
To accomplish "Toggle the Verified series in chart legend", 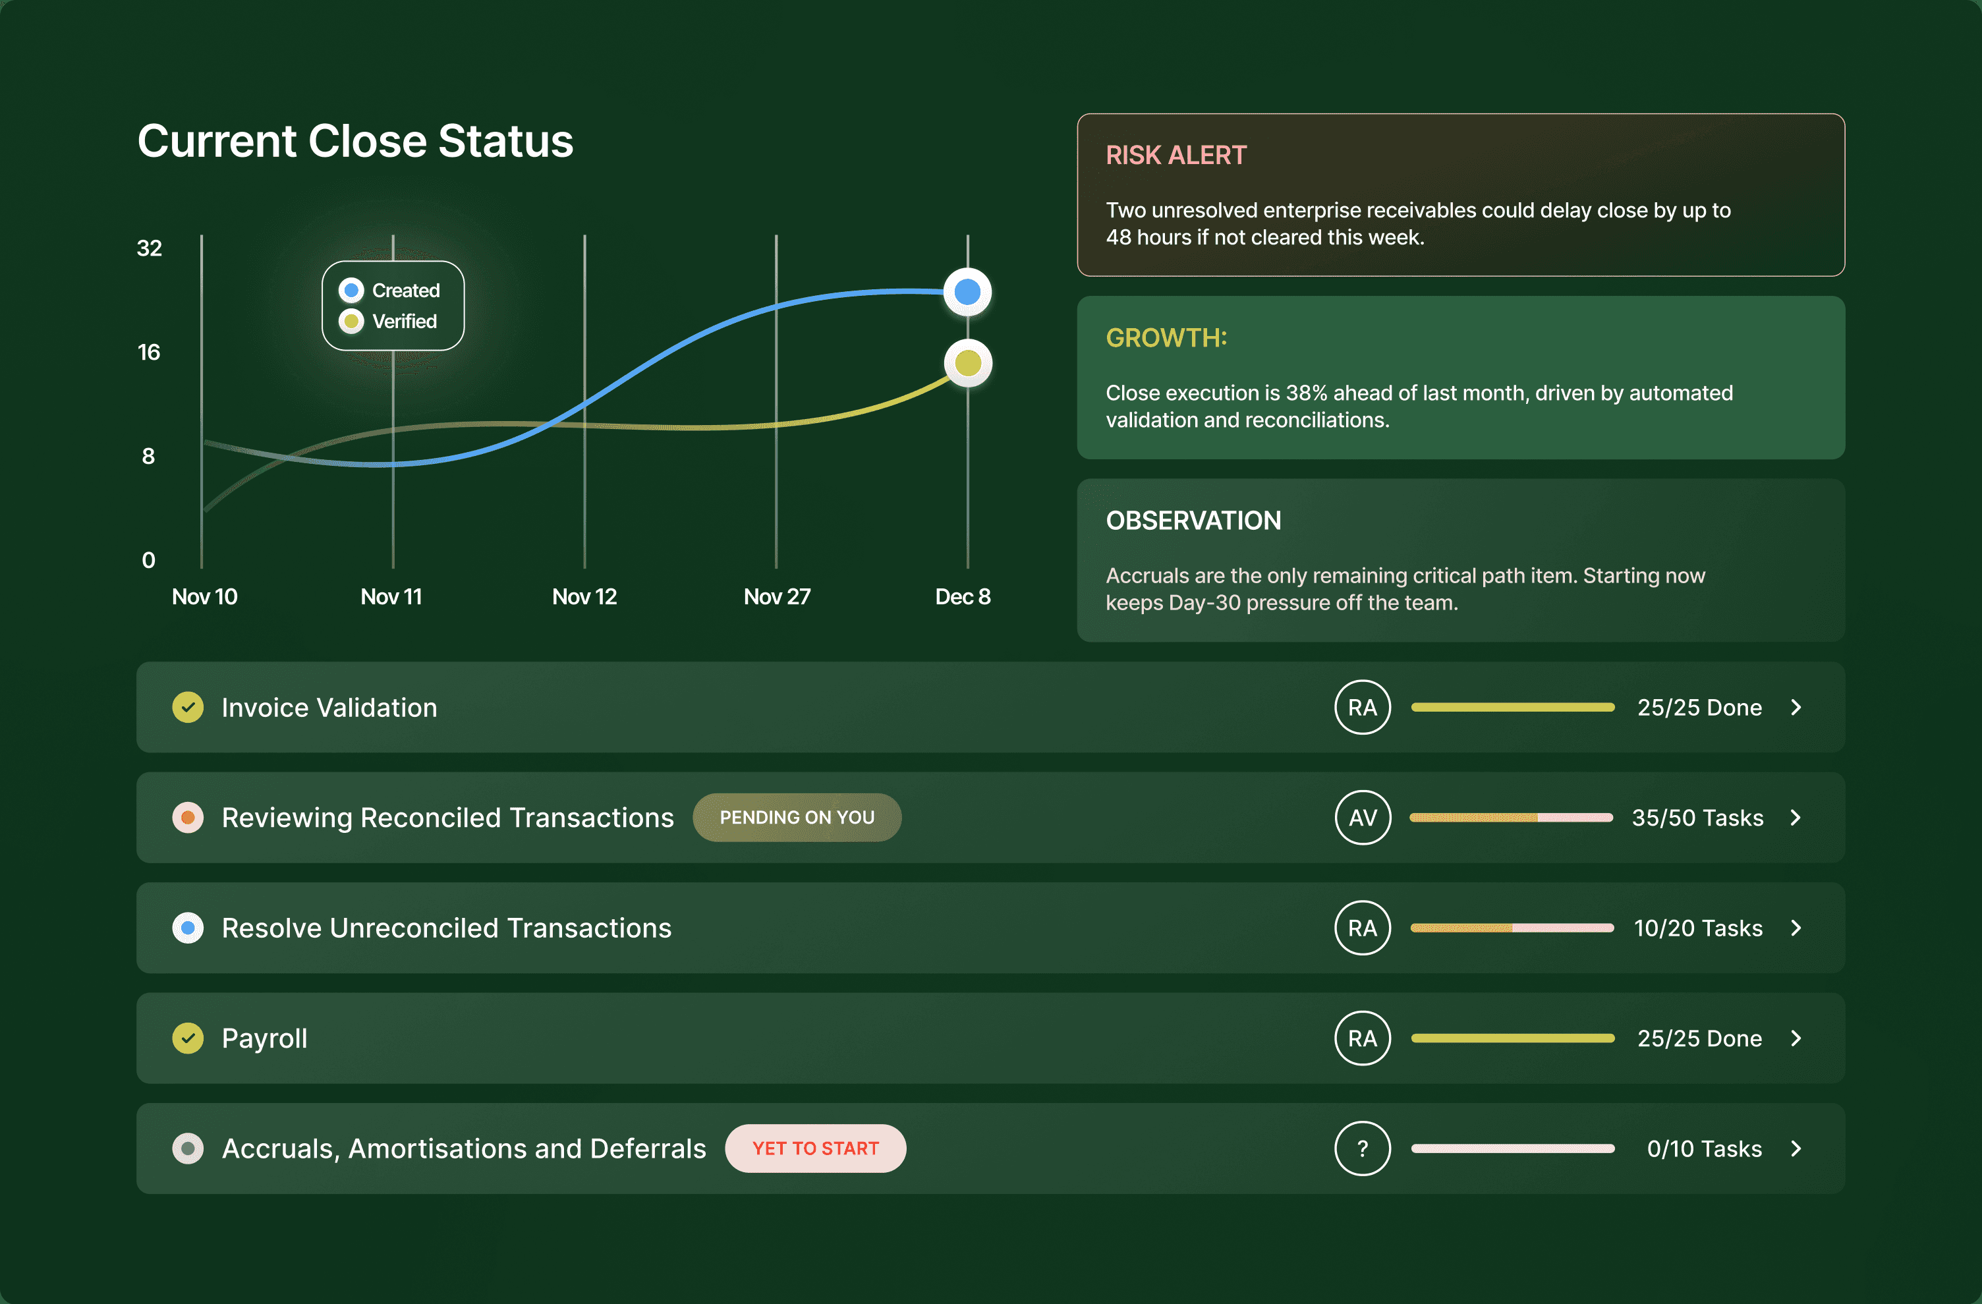I will pyautogui.click(x=388, y=322).
